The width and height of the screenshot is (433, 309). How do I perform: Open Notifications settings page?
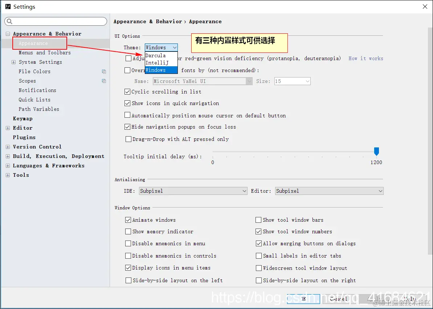pos(37,90)
